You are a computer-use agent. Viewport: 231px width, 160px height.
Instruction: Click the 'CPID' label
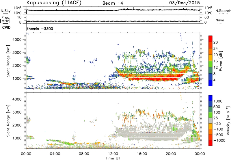[6, 27]
